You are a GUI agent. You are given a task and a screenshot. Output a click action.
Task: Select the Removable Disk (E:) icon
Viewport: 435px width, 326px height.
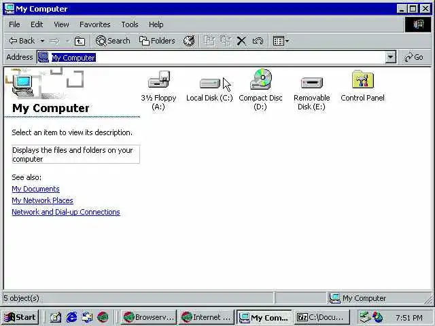[312, 83]
